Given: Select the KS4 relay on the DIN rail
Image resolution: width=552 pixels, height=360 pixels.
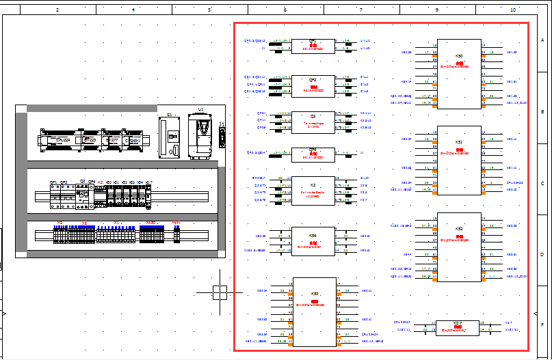Looking at the screenshot, I should click(142, 196).
